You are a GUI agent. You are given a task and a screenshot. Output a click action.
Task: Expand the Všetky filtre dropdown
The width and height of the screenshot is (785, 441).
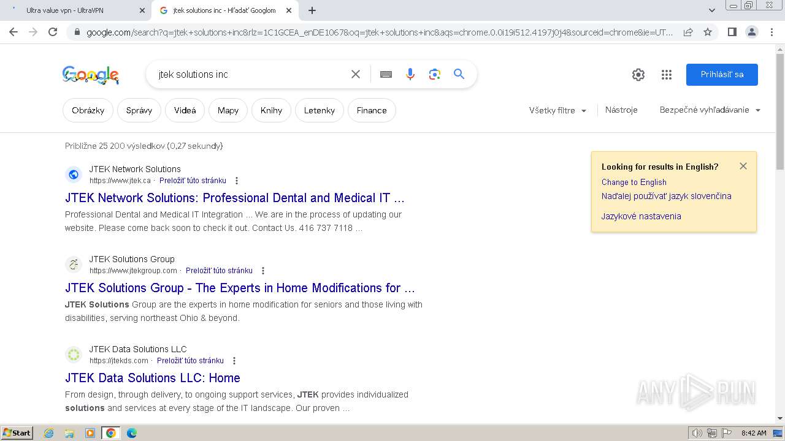point(557,110)
